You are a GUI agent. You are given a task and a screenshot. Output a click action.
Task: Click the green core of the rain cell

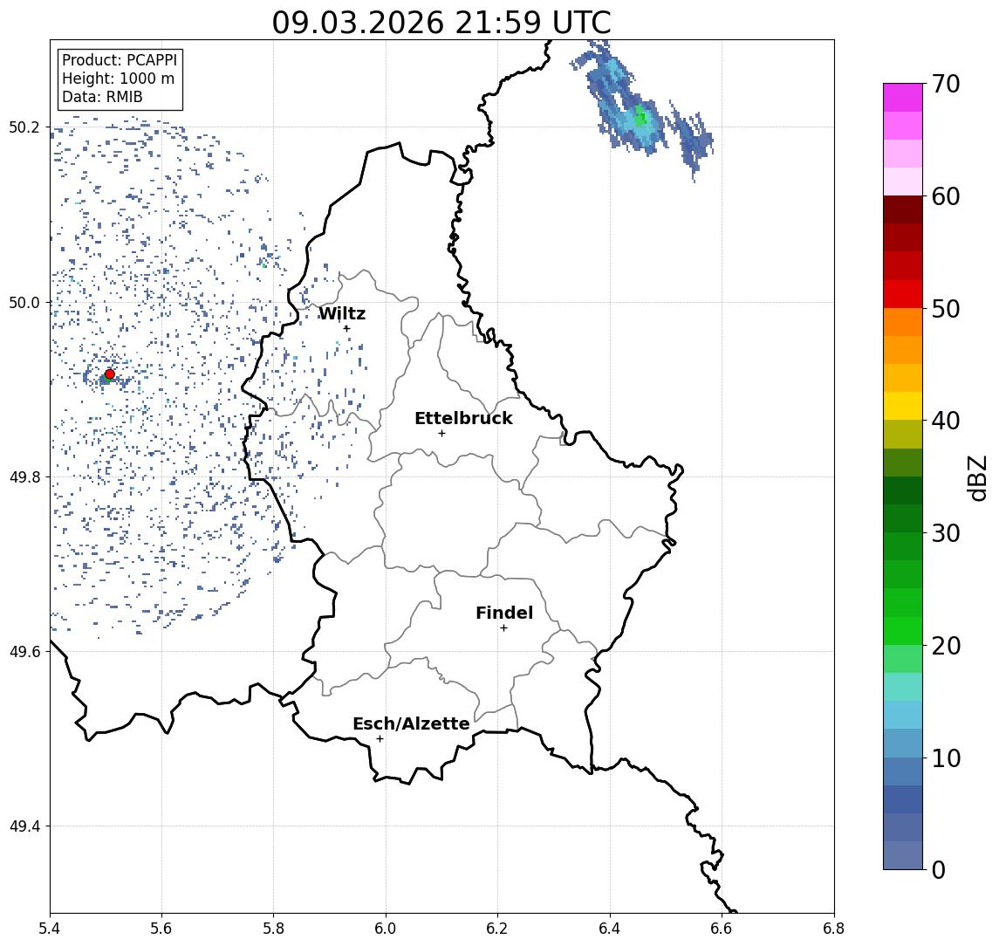point(640,118)
